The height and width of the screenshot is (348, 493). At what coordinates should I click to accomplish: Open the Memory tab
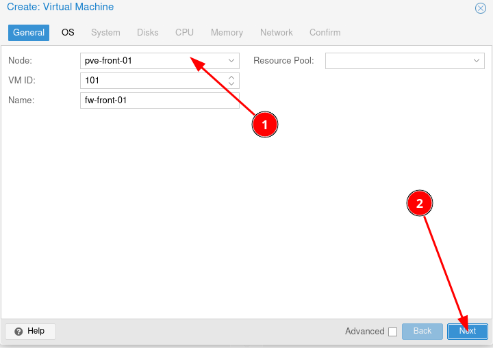[x=227, y=33]
